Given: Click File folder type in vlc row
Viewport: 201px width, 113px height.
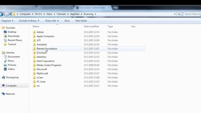Looking at the screenshot, I should [113, 86].
